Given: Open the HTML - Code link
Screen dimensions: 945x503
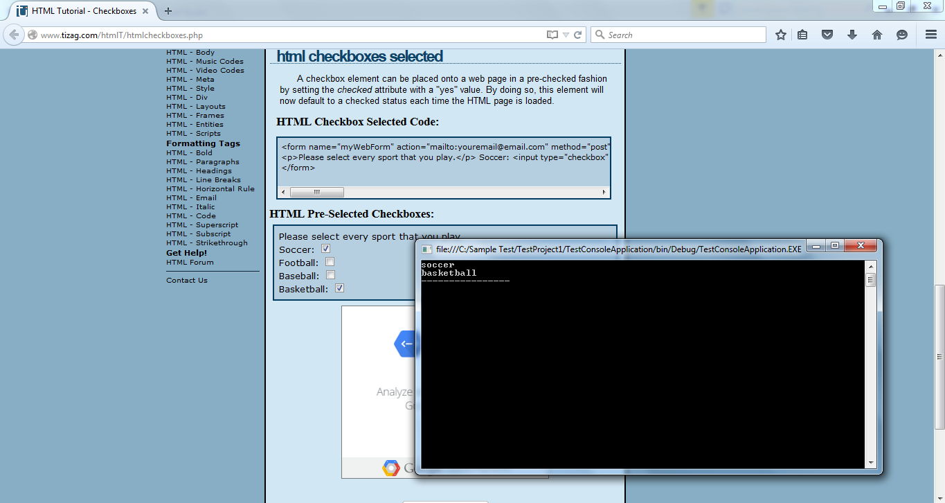Looking at the screenshot, I should 191,215.
